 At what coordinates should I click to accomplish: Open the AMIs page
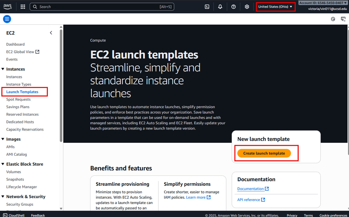tap(10, 147)
